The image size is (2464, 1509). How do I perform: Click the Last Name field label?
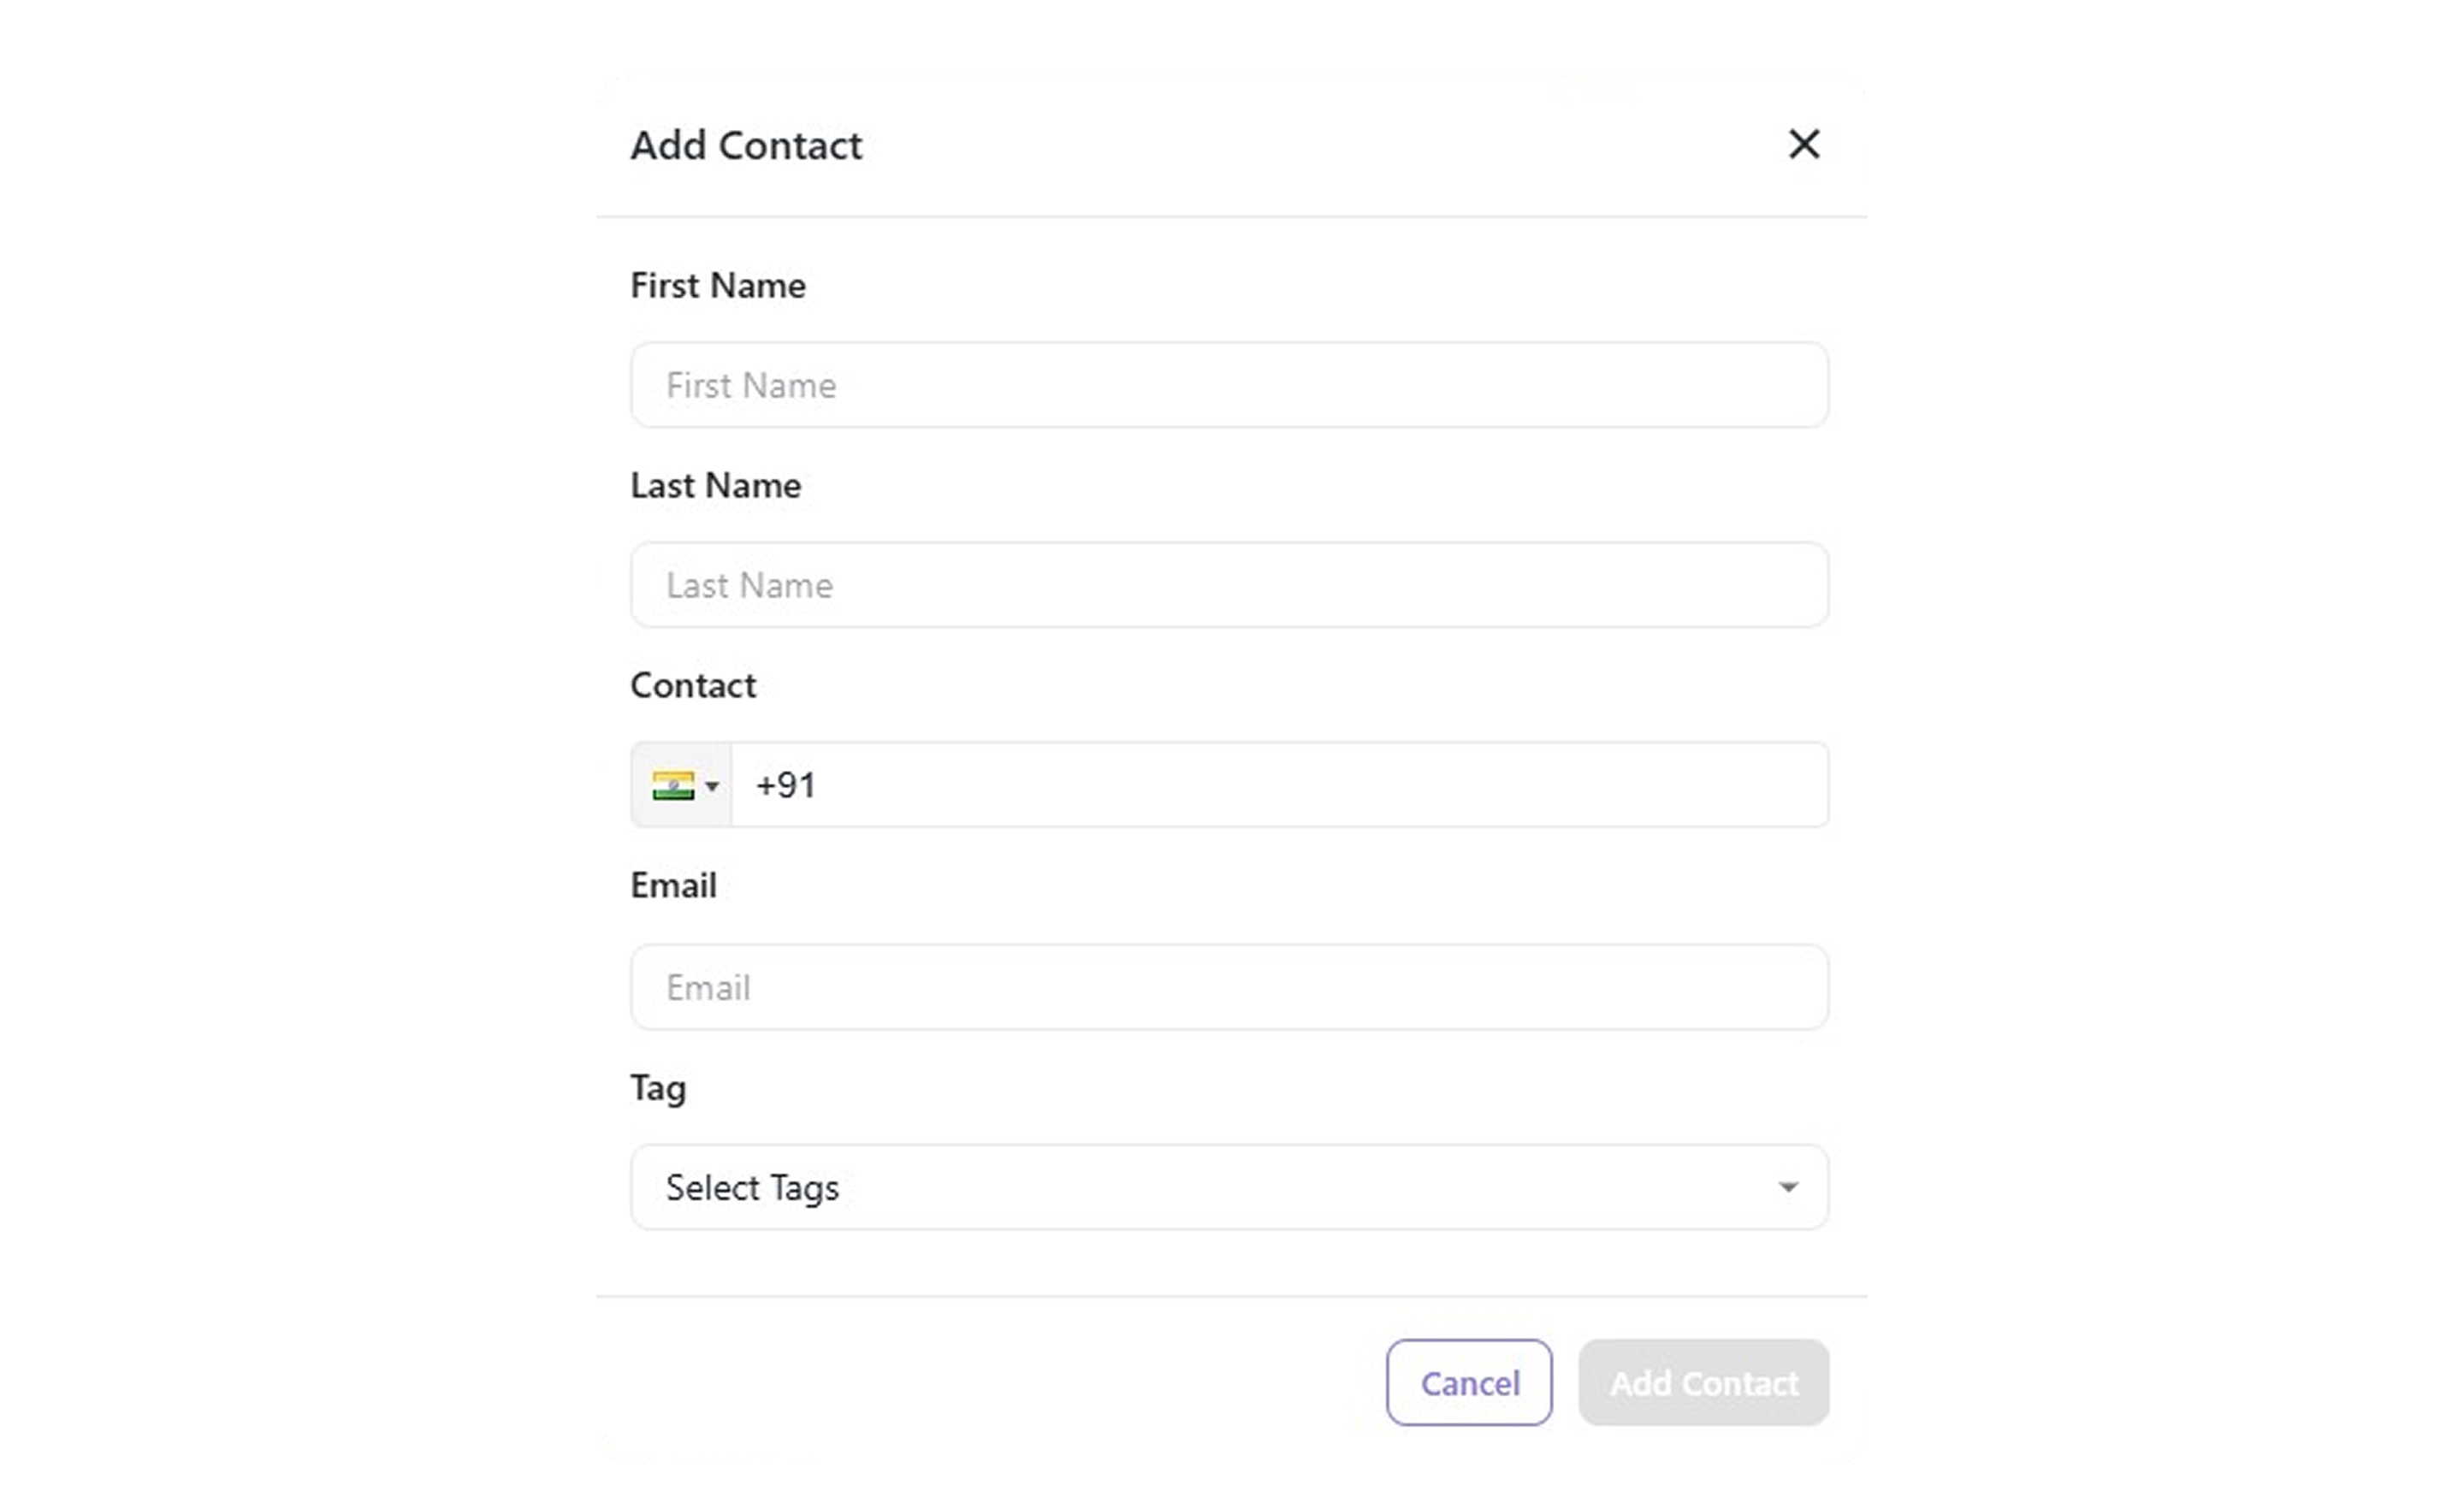tap(715, 486)
